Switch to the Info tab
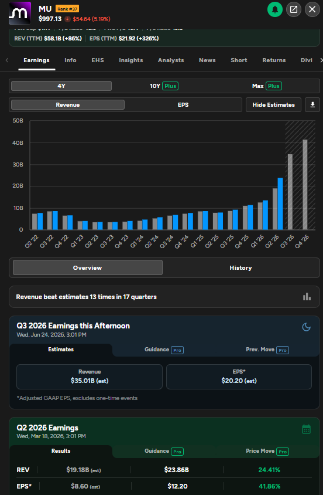323x495 pixels. pos(70,60)
